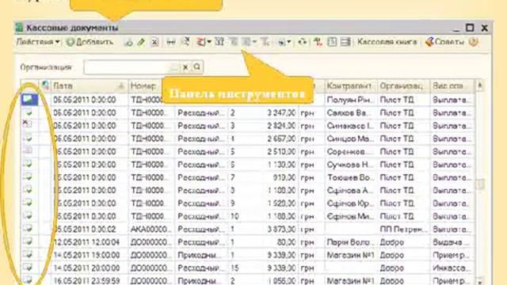
Task: Select the amount 2 510,00
Action: coord(281,151)
